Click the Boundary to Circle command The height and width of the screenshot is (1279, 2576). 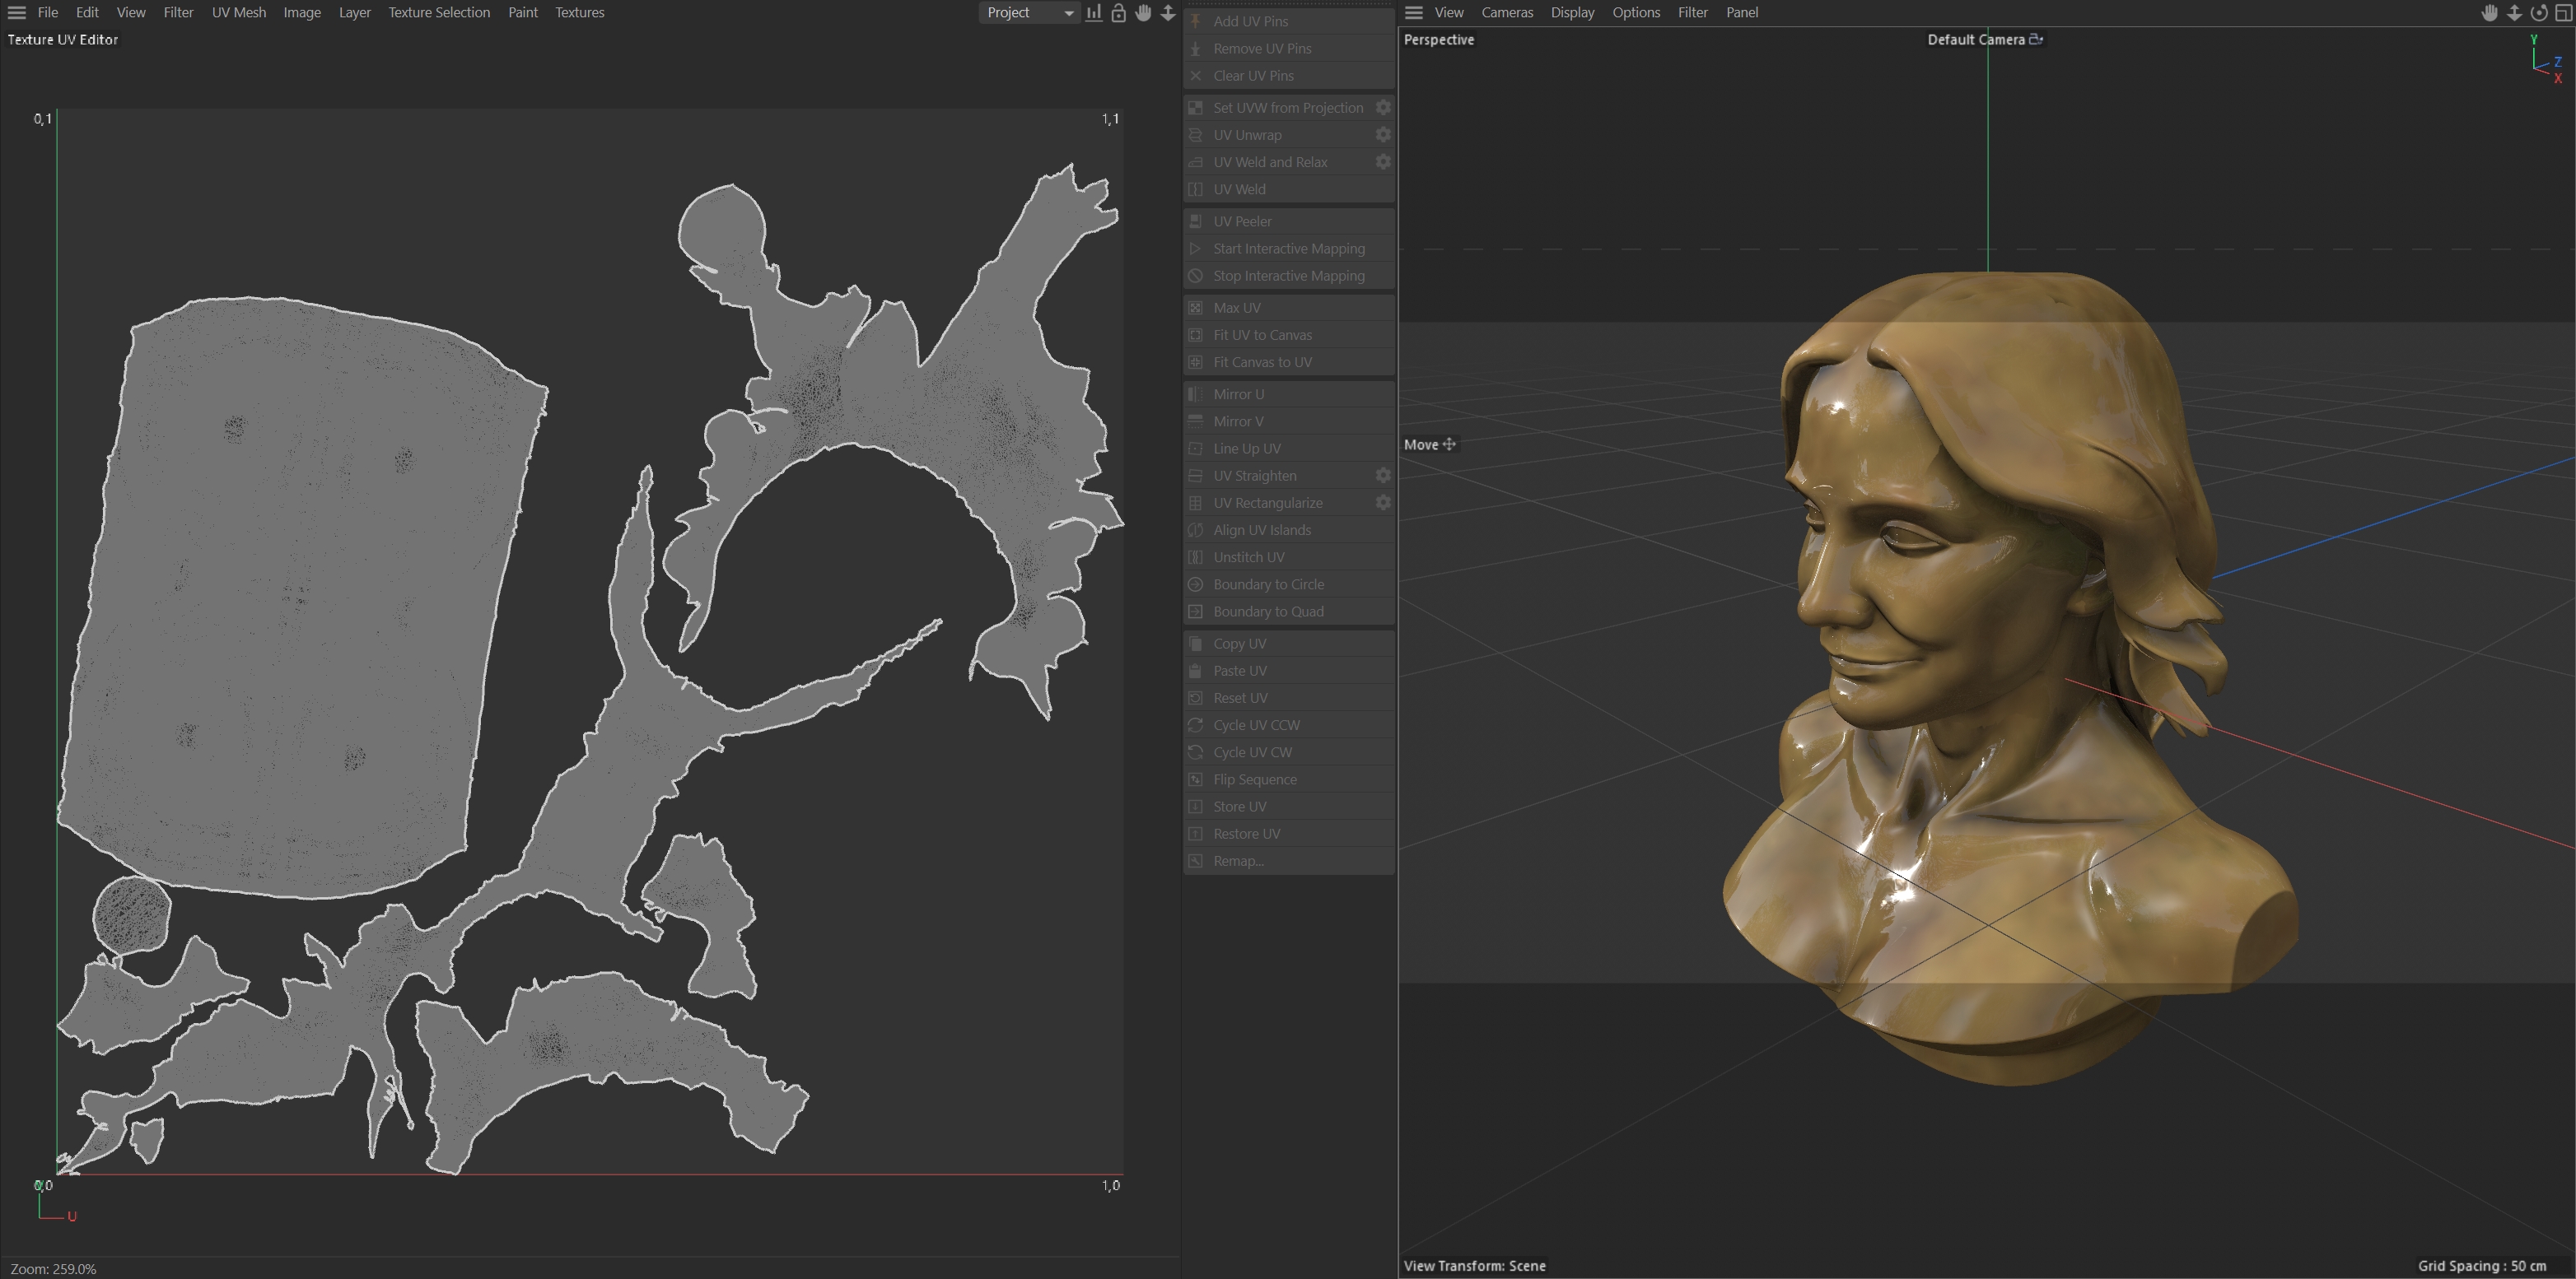pyautogui.click(x=1268, y=584)
